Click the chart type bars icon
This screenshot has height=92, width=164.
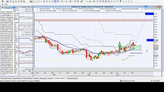click(31, 1)
